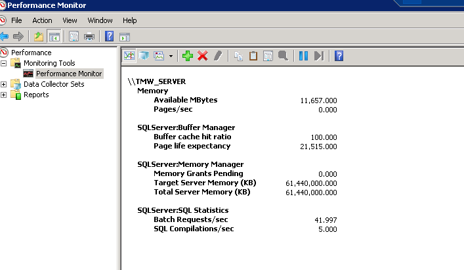464x270 pixels.
Task: Select the Buffer cache hit ratio counter
Action: coord(192,137)
